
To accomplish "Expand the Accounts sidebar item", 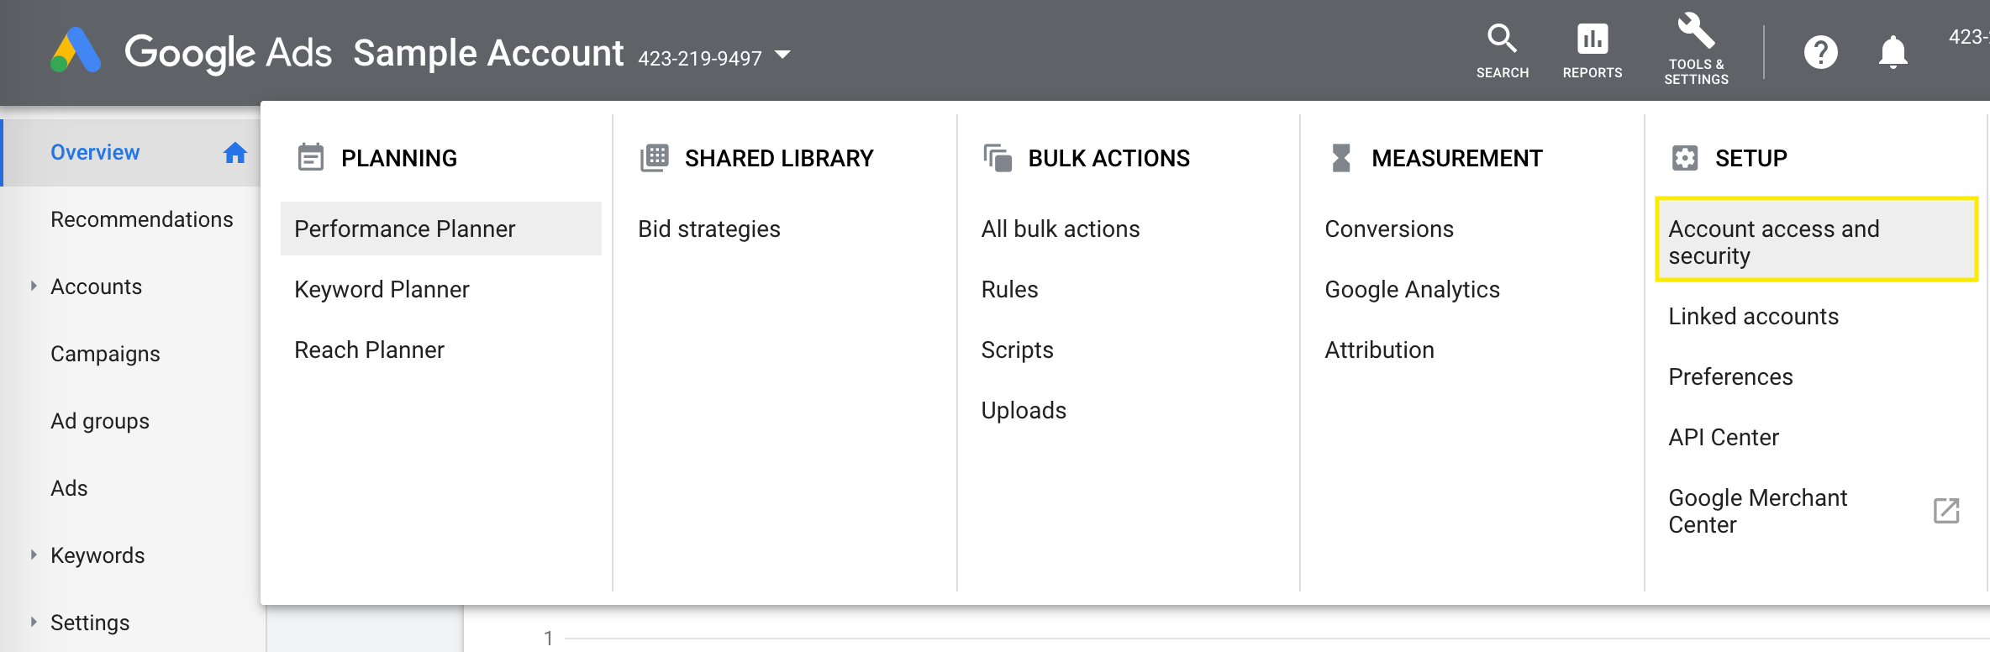I will [x=34, y=286].
